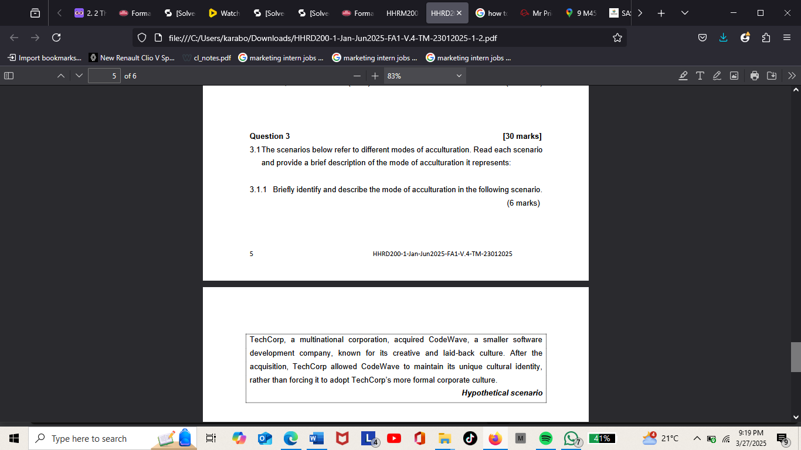801x450 pixels.
Task: Open the Firefox application menu
Action: tap(787, 37)
